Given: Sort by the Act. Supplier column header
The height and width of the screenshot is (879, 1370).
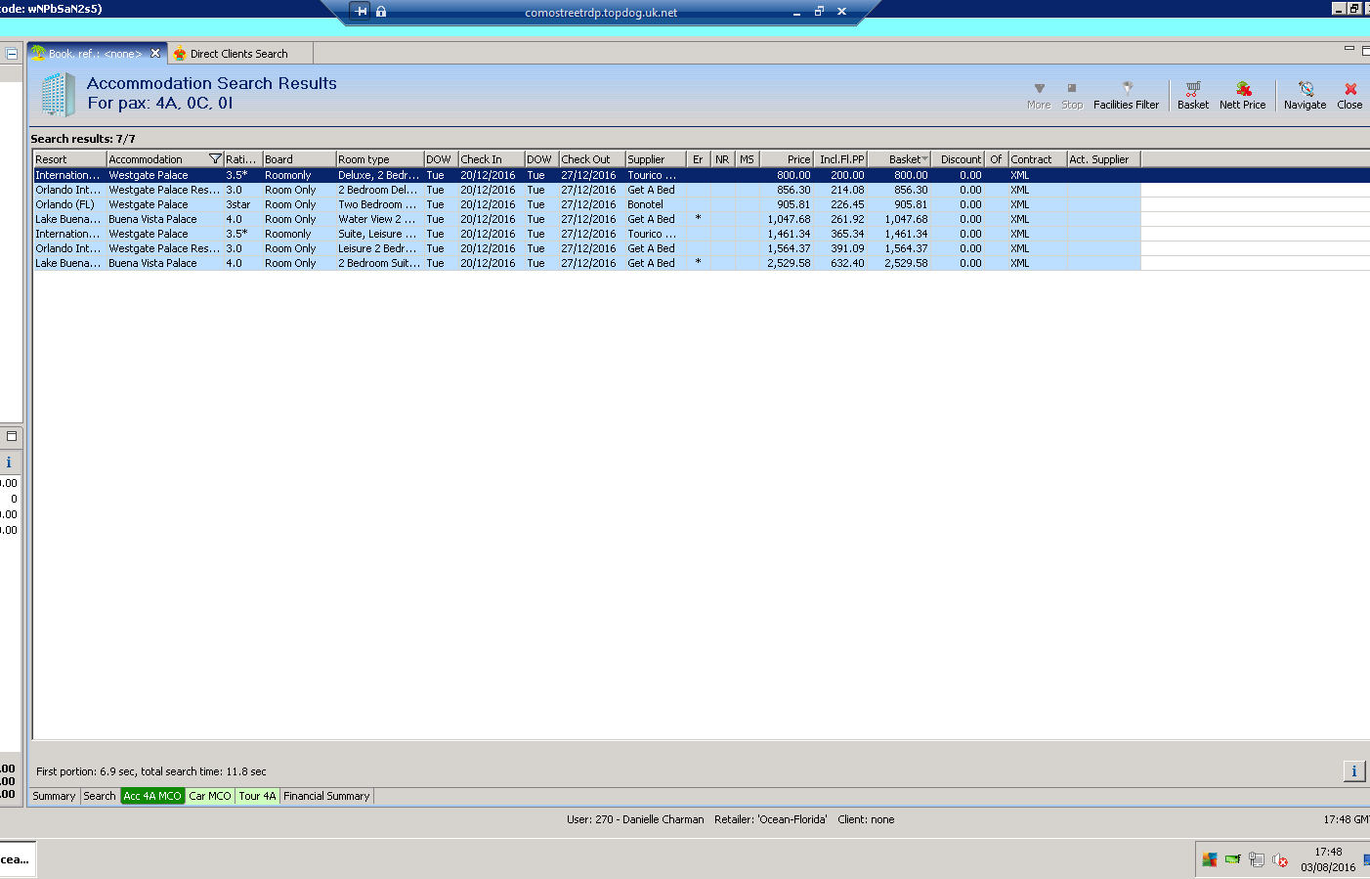Looking at the screenshot, I should click(x=1103, y=159).
